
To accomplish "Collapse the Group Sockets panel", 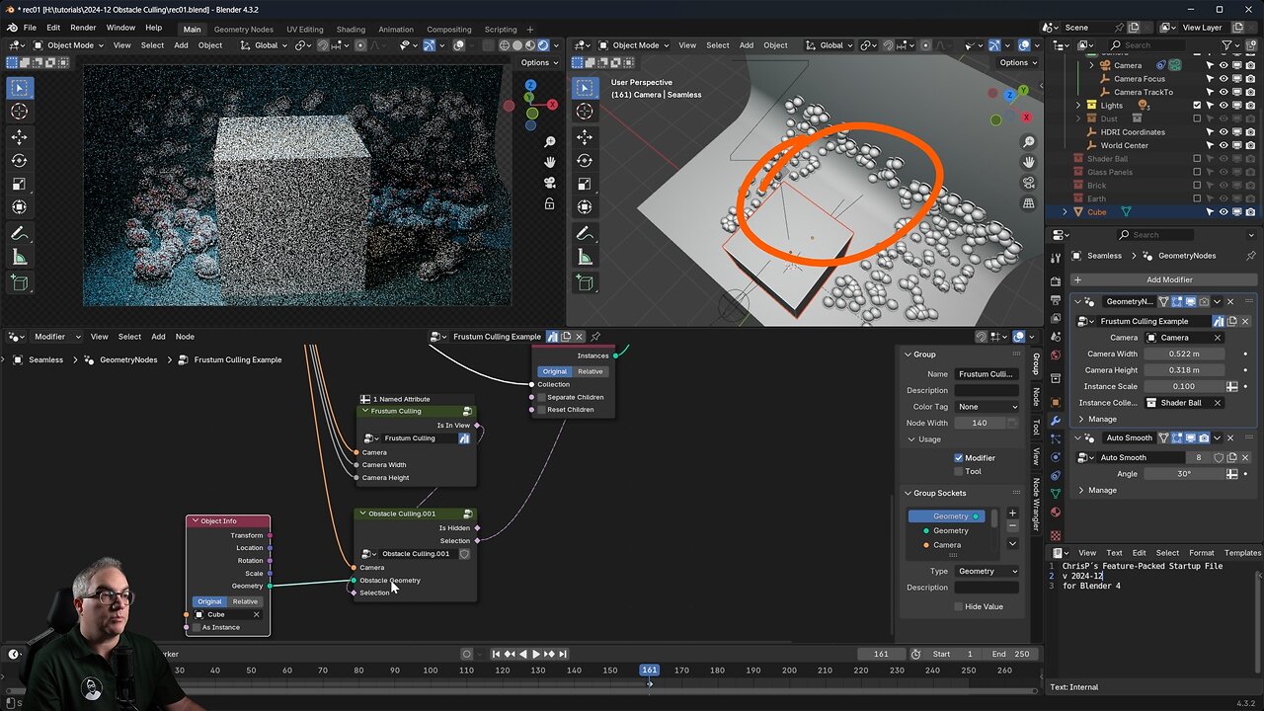I will (x=908, y=493).
